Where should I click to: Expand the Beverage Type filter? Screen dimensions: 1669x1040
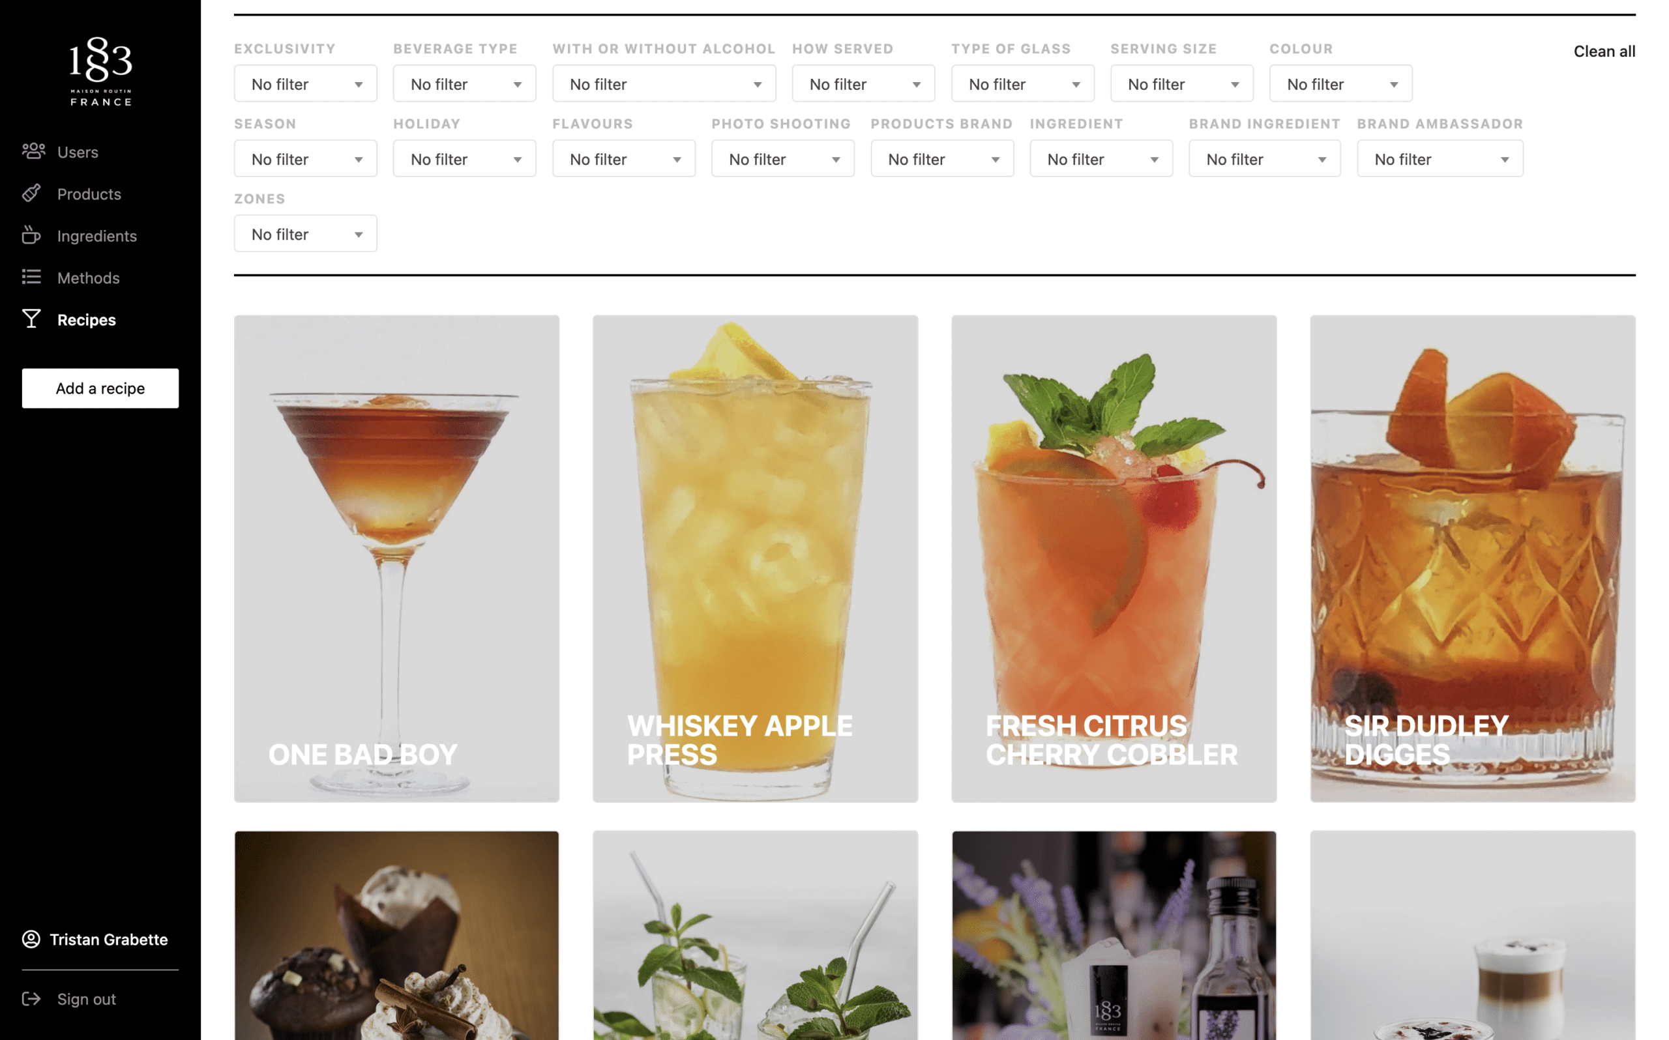pos(464,84)
